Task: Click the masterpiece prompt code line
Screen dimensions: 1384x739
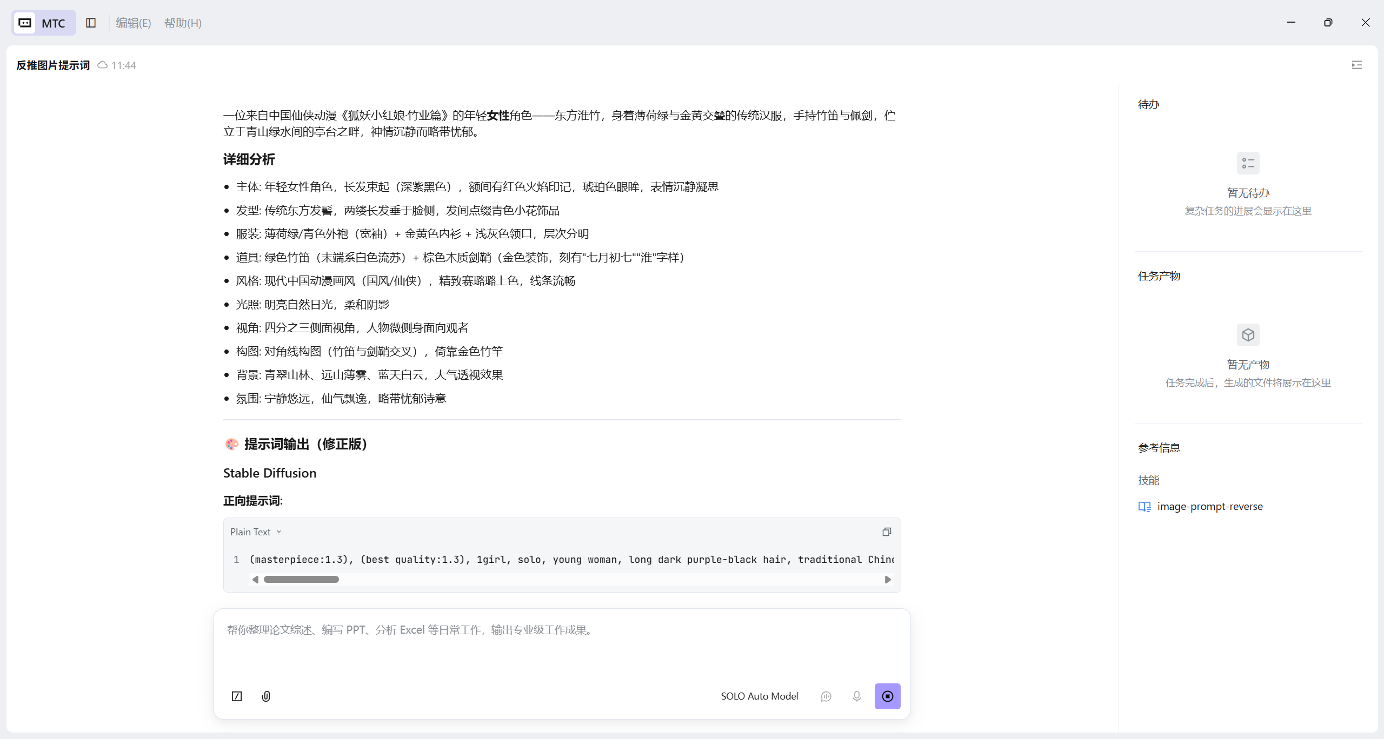Action: [x=572, y=560]
